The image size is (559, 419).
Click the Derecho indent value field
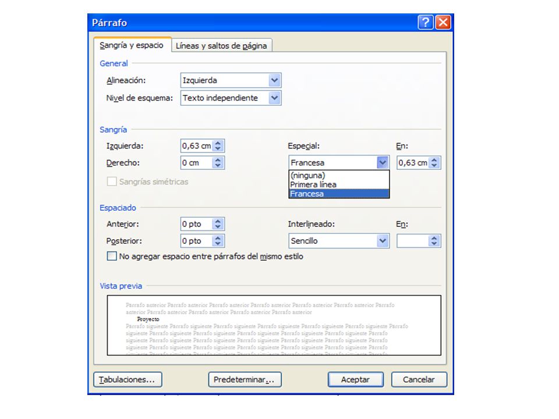click(x=196, y=163)
